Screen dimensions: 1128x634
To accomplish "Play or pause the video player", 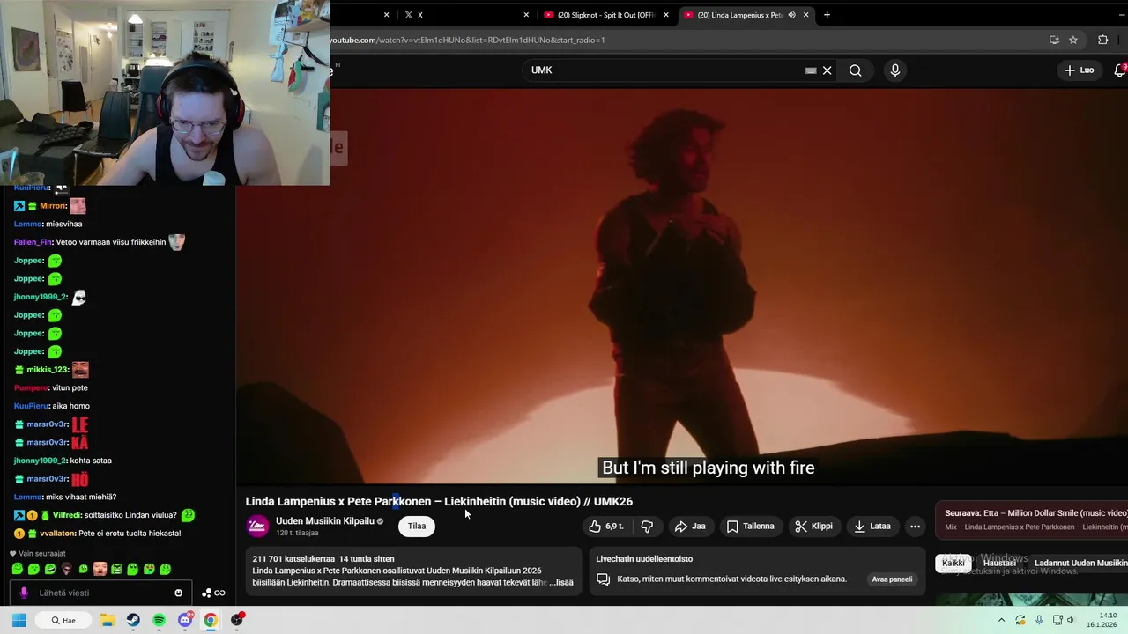I will coord(681,286).
